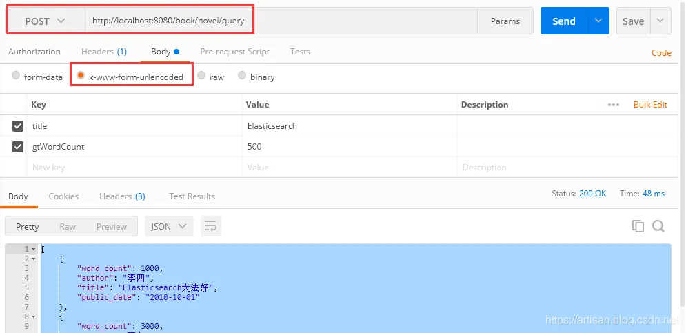Select the Pretty response view
Screen dimensions: 686x333
coord(27,226)
